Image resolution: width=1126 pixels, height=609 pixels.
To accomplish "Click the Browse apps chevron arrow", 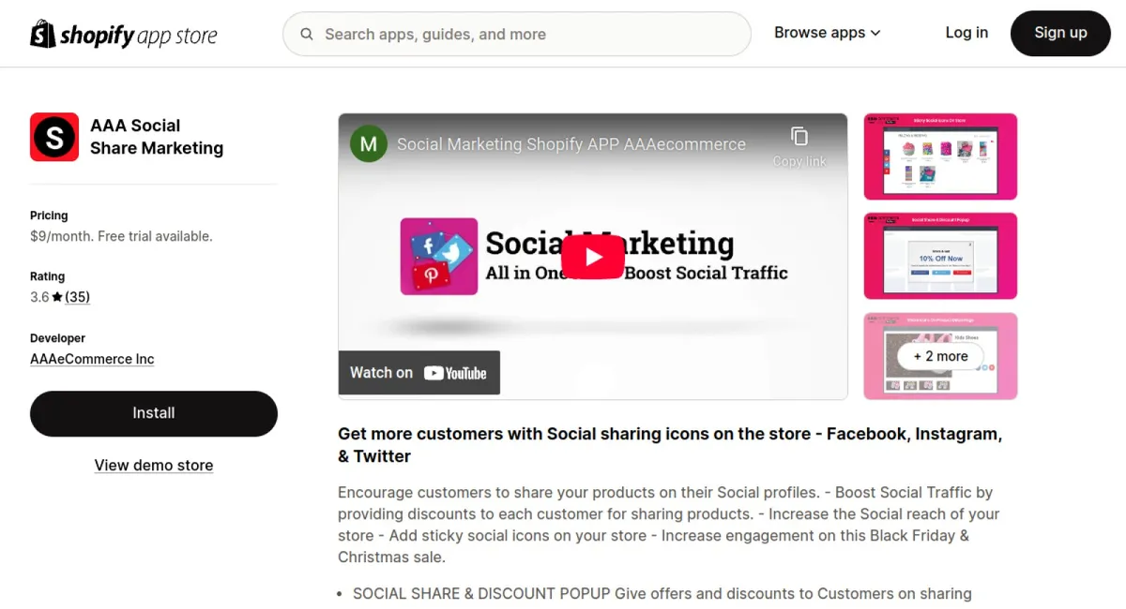I will point(875,34).
